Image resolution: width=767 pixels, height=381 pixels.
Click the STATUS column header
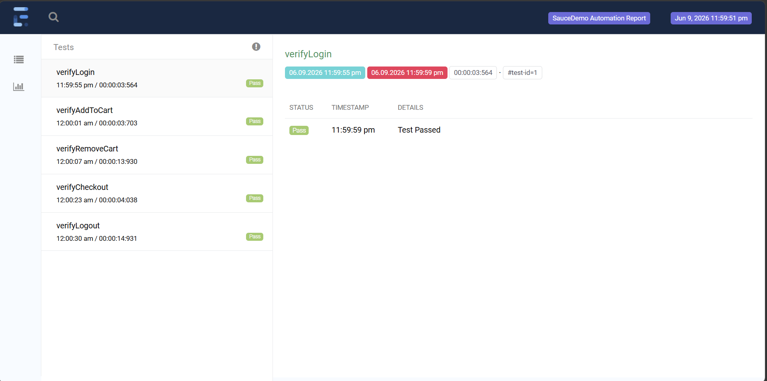(x=301, y=107)
